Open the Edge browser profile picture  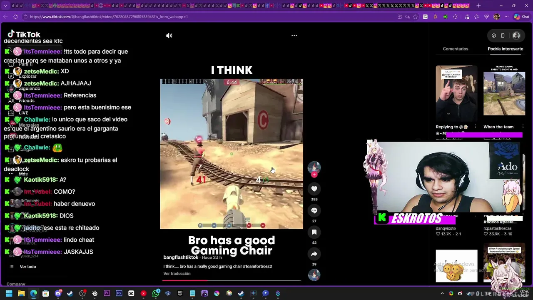click(496, 17)
